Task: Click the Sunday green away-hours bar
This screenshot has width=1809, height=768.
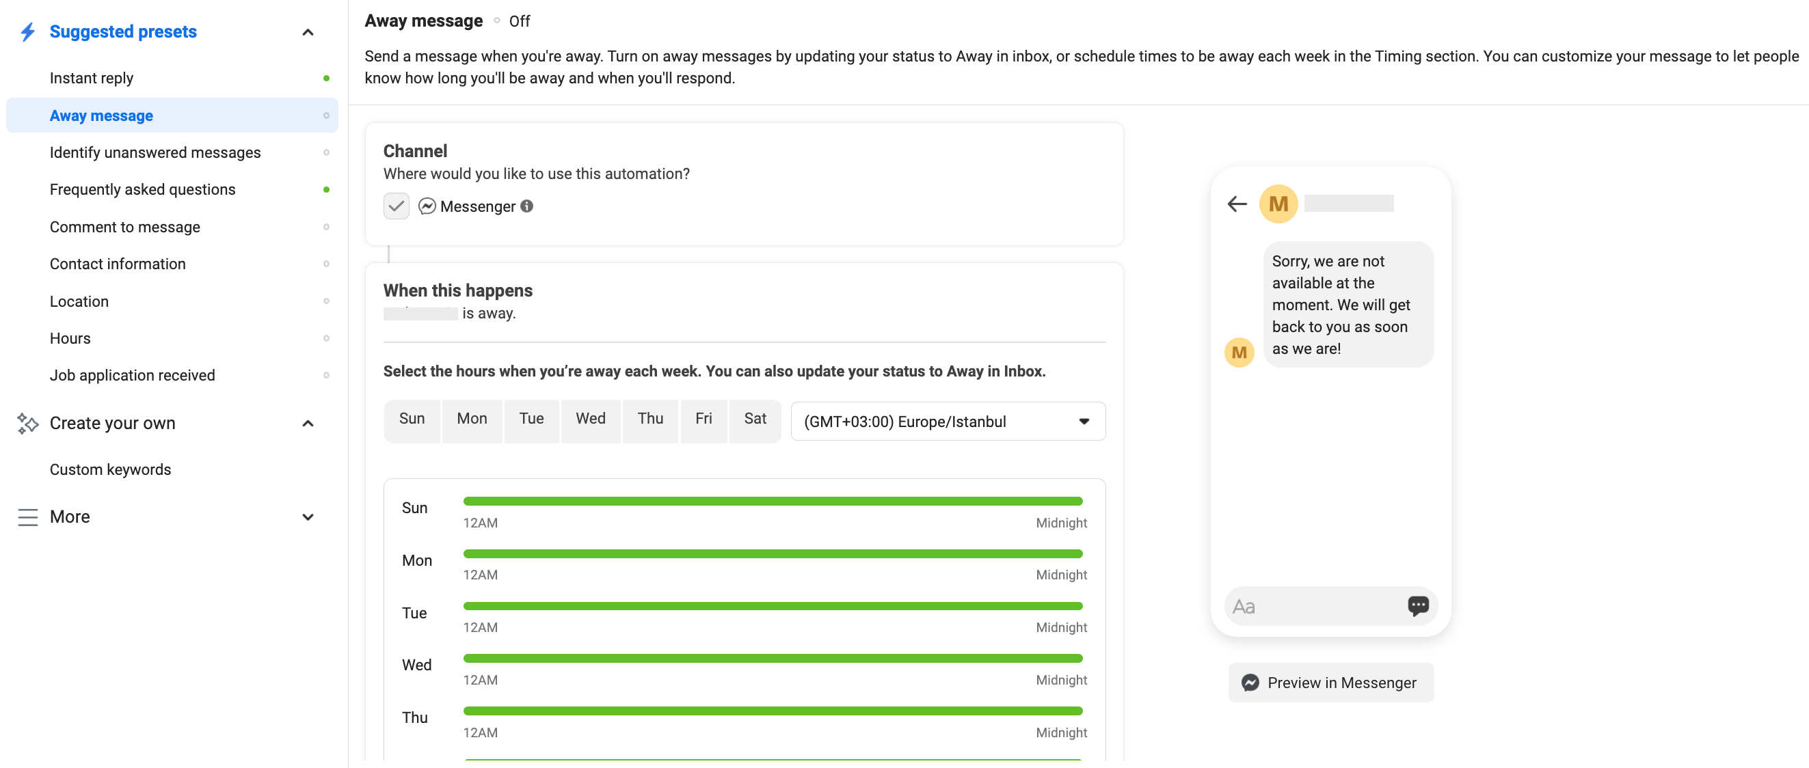Action: click(773, 502)
